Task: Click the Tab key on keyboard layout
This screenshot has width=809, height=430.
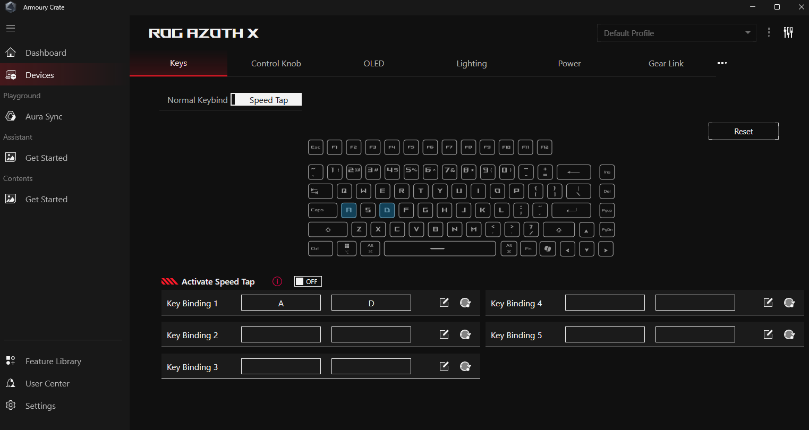Action: 320,191
